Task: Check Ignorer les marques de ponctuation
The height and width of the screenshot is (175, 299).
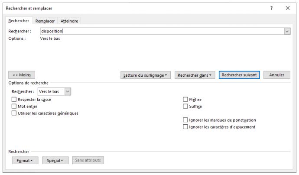Action: [185, 120]
